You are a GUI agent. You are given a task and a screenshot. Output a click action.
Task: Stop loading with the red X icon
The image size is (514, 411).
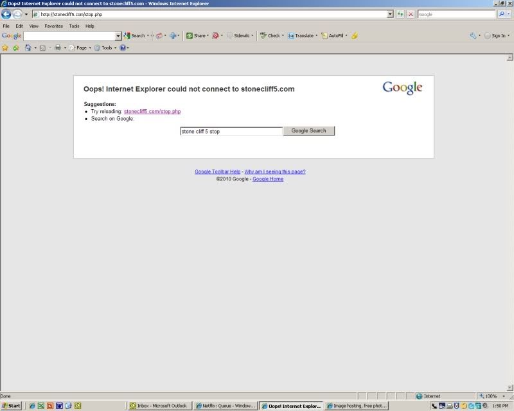411,14
